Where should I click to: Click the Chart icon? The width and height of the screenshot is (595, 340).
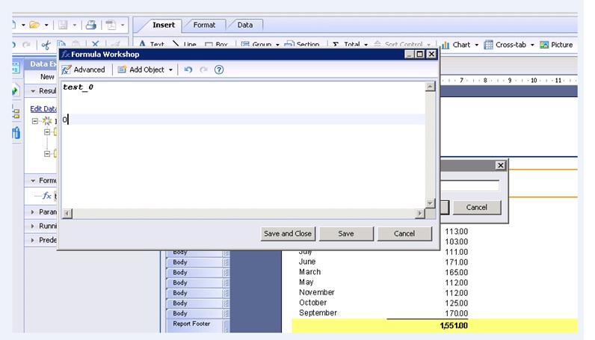click(x=445, y=45)
